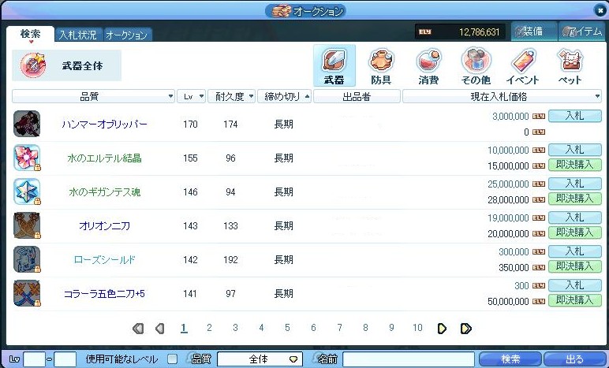Image resolution: width=609 pixels, height=368 pixels.
Task: Click the ハンマーオブリッパー item icon
Action: pos(27,124)
